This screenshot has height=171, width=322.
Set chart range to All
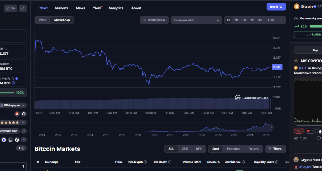[260, 20]
